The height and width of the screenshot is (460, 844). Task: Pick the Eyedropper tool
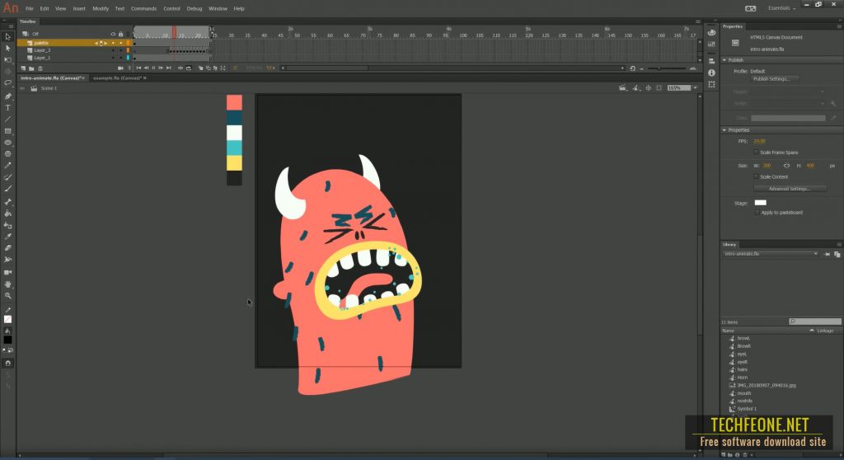coord(7,236)
